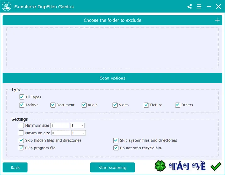The image size is (225, 175).
Task: Click the Start scanning button
Action: [112, 167]
